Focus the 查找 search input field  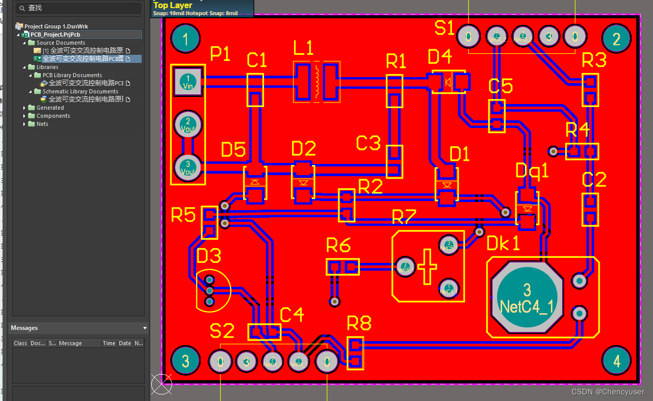coord(78,8)
